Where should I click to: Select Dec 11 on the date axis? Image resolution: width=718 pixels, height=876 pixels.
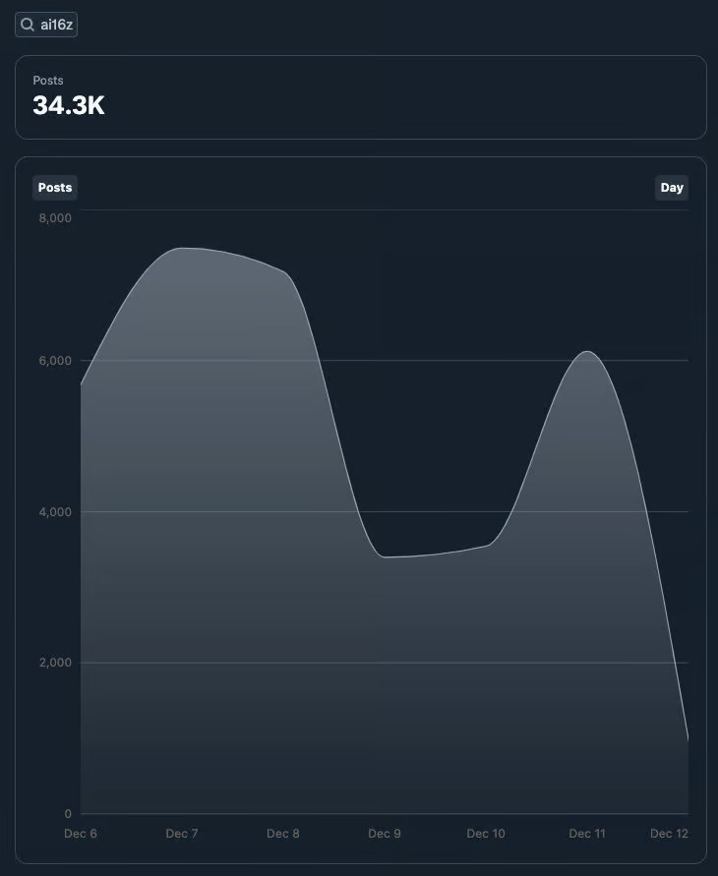(587, 834)
